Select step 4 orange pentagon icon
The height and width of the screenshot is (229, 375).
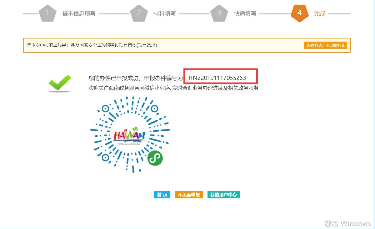[x=299, y=14]
